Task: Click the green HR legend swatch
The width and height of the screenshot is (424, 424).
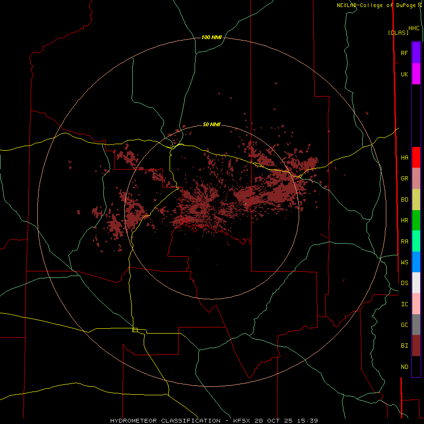Action: tap(416, 220)
